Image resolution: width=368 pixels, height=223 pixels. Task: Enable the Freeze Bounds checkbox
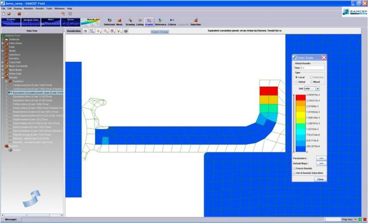click(294, 168)
